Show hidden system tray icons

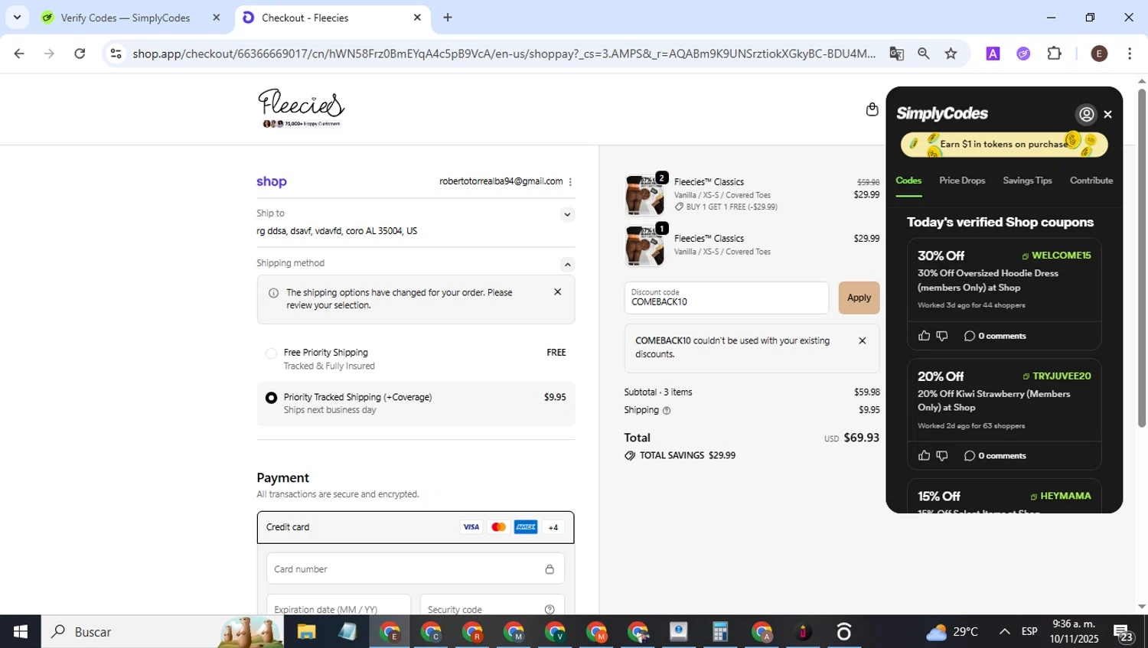1004,632
